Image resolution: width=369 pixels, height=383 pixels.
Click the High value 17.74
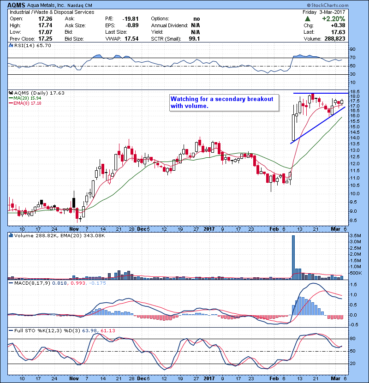pos(45,25)
